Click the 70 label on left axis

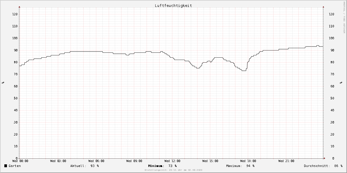tap(15, 74)
